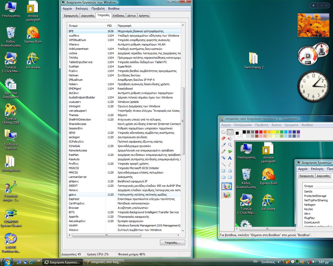Image resolution: width=333 pixels, height=266 pixels.
Task: Expand hidden system tray icons arrow
Action: [278, 262]
